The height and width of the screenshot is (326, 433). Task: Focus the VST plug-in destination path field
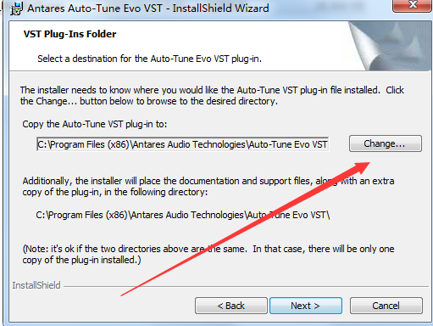182,144
